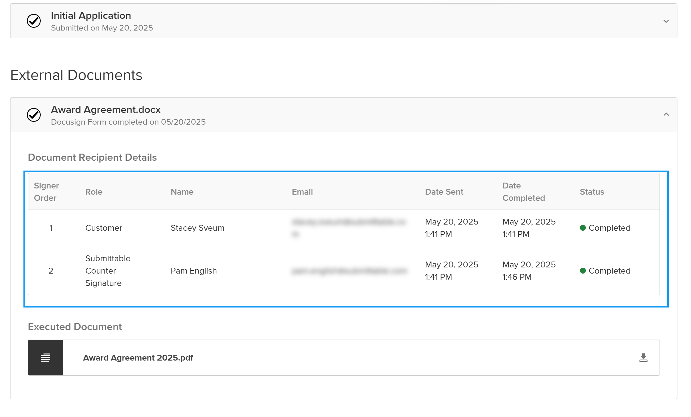Click the Award Agreement.docx checkmark icon

click(x=34, y=115)
